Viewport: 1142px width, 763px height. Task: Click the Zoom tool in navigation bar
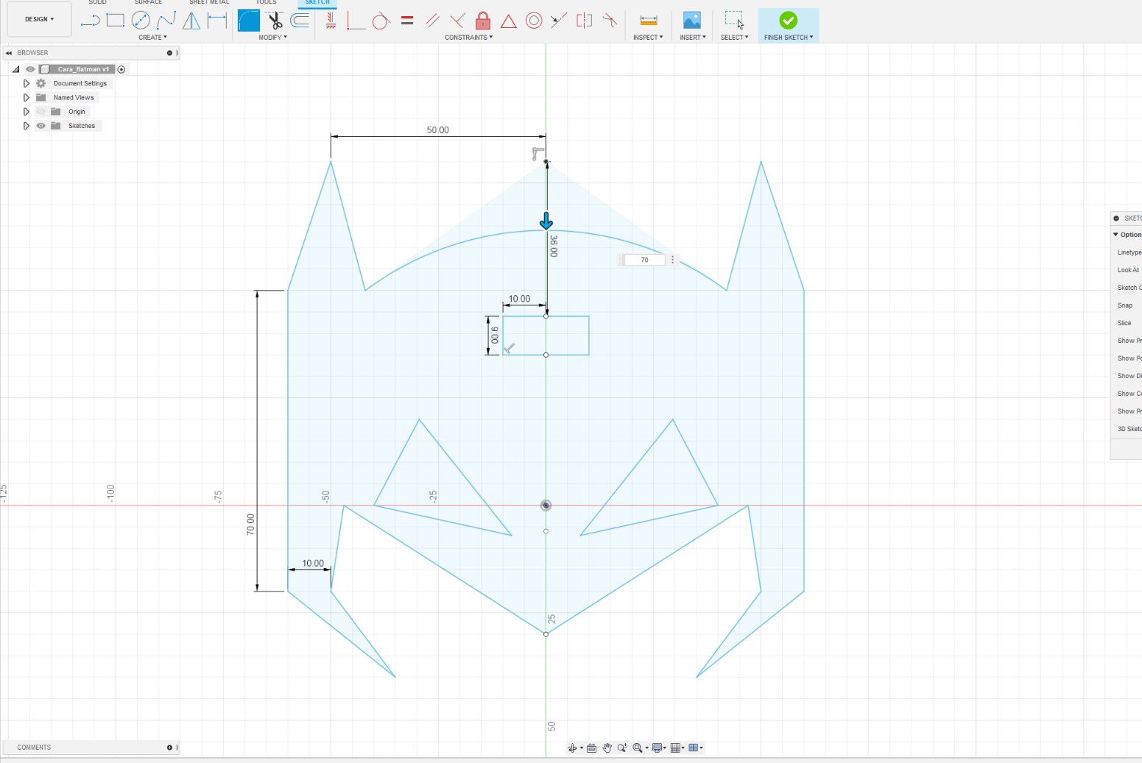point(622,748)
